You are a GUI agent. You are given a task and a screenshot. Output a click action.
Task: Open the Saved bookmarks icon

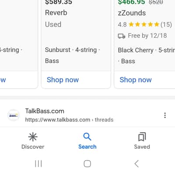pos(142,137)
